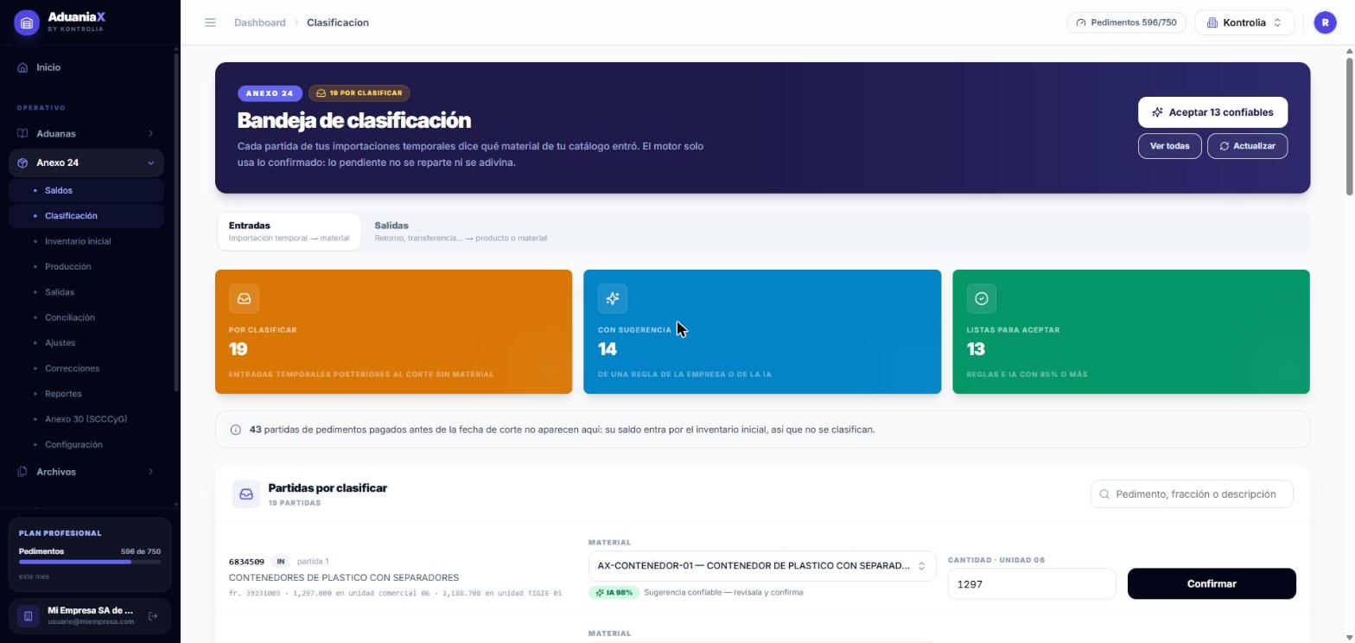Open Salidas in sidebar submenu
This screenshot has height=643, width=1355.
(86, 292)
